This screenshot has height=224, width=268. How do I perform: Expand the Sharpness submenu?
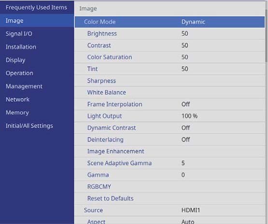tap(169, 81)
